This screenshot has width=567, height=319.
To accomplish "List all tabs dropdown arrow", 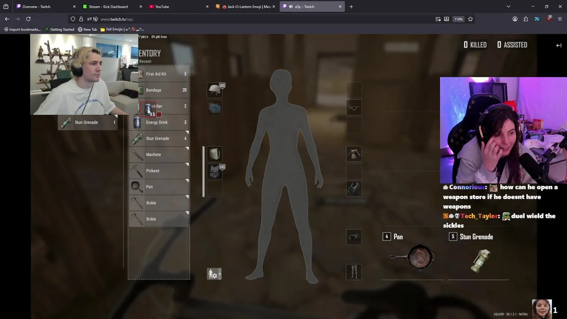I will click(x=509, y=7).
